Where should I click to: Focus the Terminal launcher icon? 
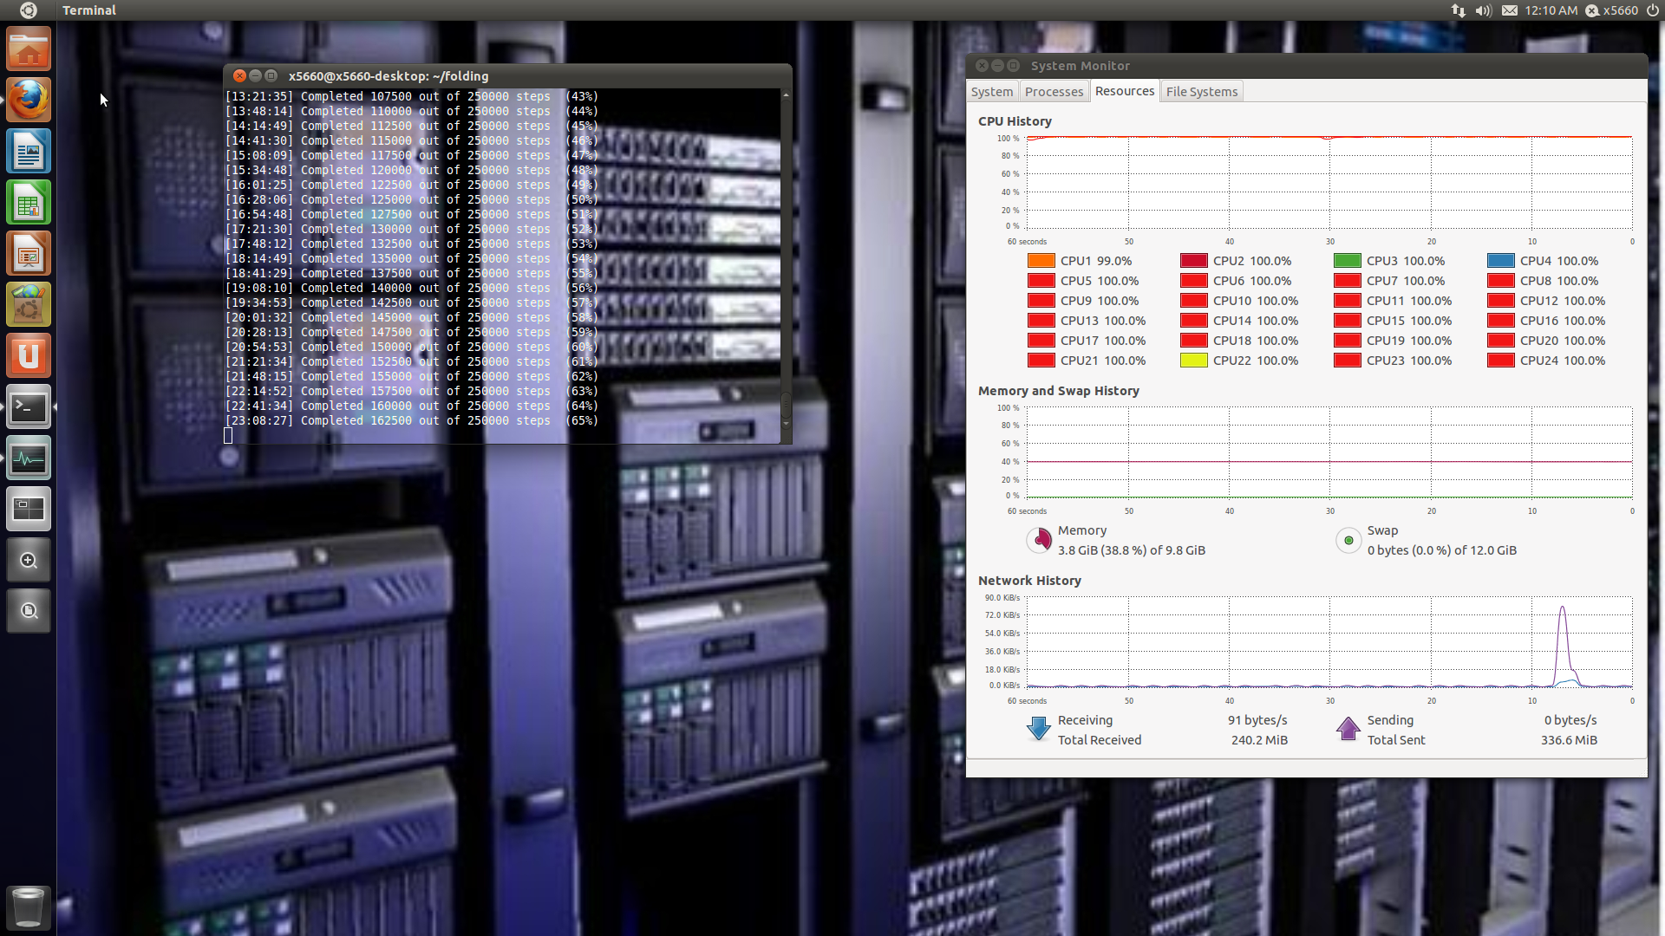point(29,407)
